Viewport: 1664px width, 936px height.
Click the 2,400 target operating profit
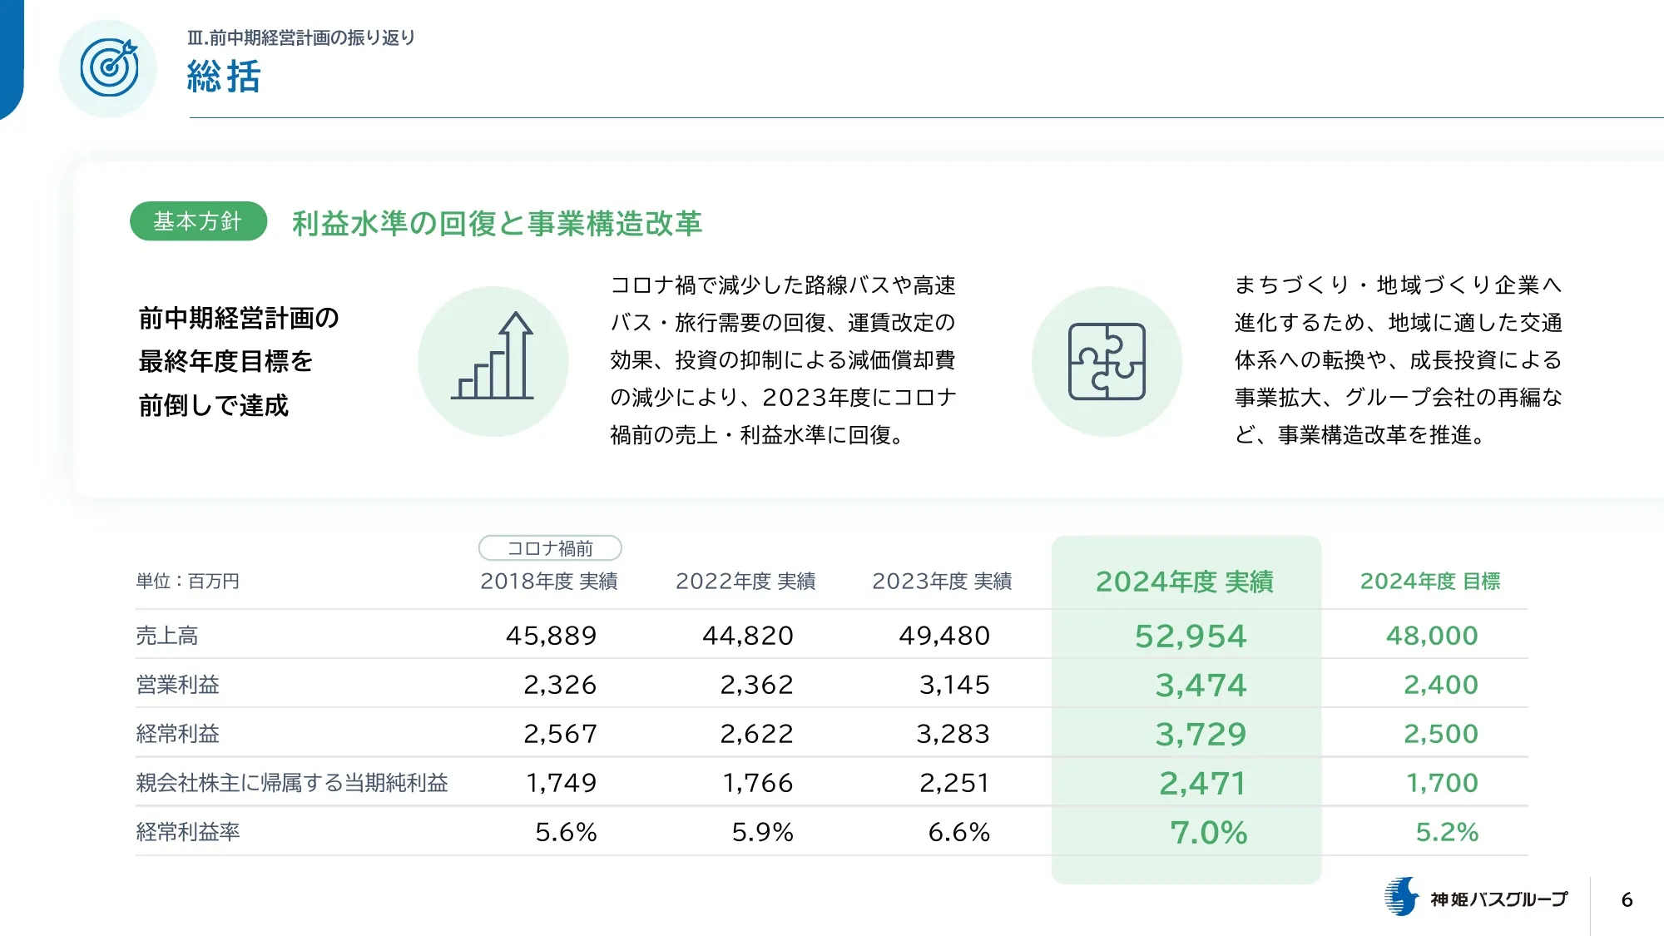pos(1441,685)
